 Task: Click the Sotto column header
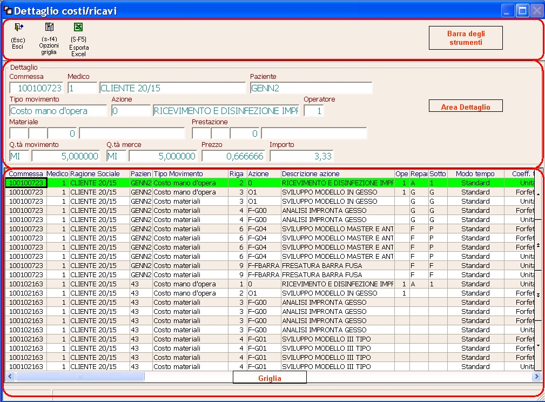[438, 173]
